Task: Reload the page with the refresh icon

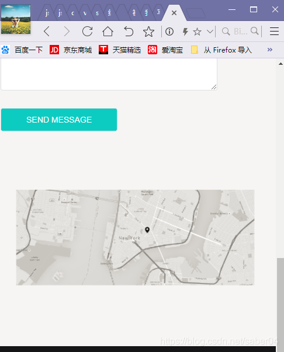Action: [x=88, y=31]
